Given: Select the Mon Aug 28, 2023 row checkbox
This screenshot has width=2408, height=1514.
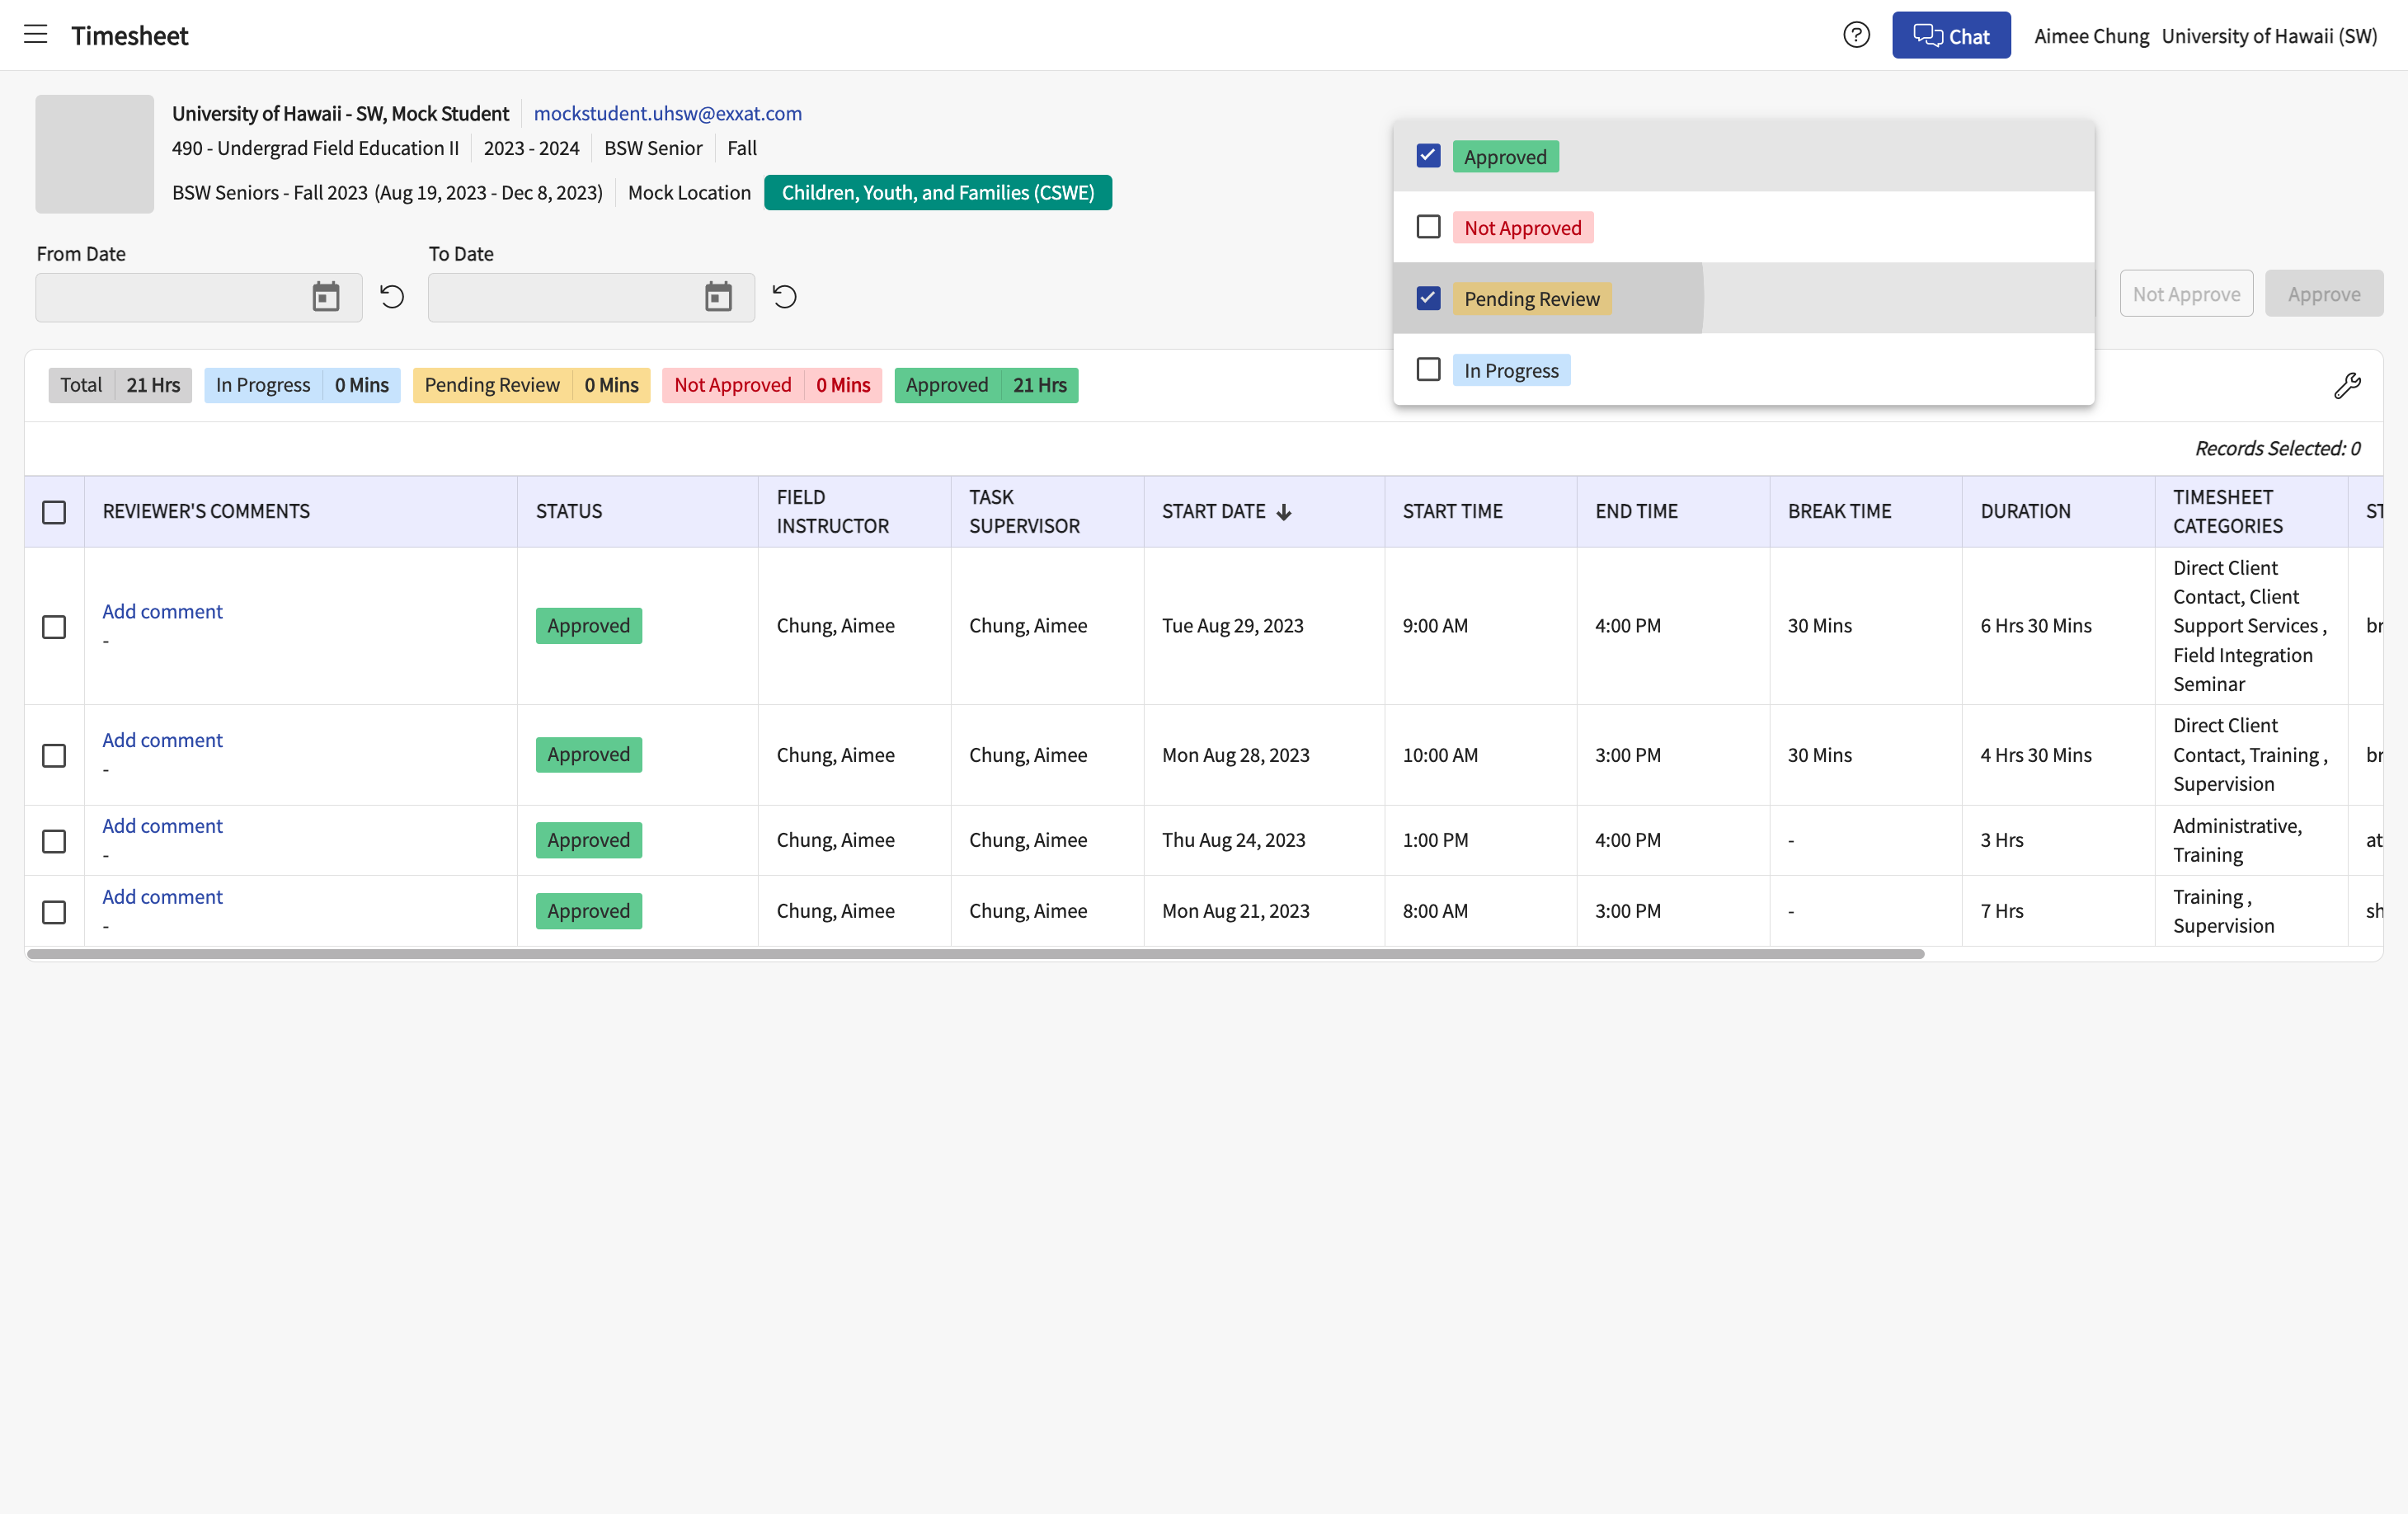Looking at the screenshot, I should 54,756.
